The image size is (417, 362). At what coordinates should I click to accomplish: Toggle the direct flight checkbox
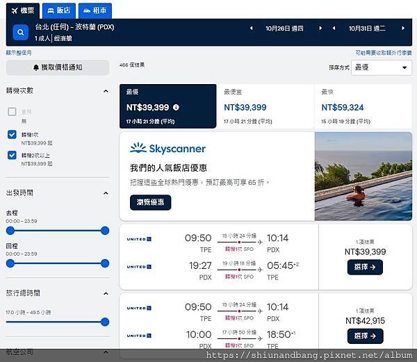[12, 112]
